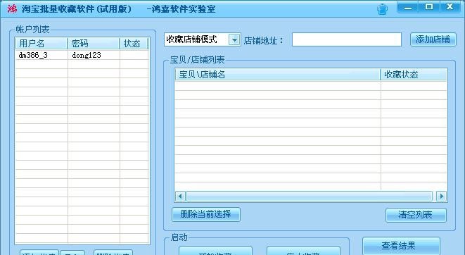The width and height of the screenshot is (465, 255).
Task: Sort accounts by 用户名 column header
Action: pyautogui.click(x=42, y=44)
